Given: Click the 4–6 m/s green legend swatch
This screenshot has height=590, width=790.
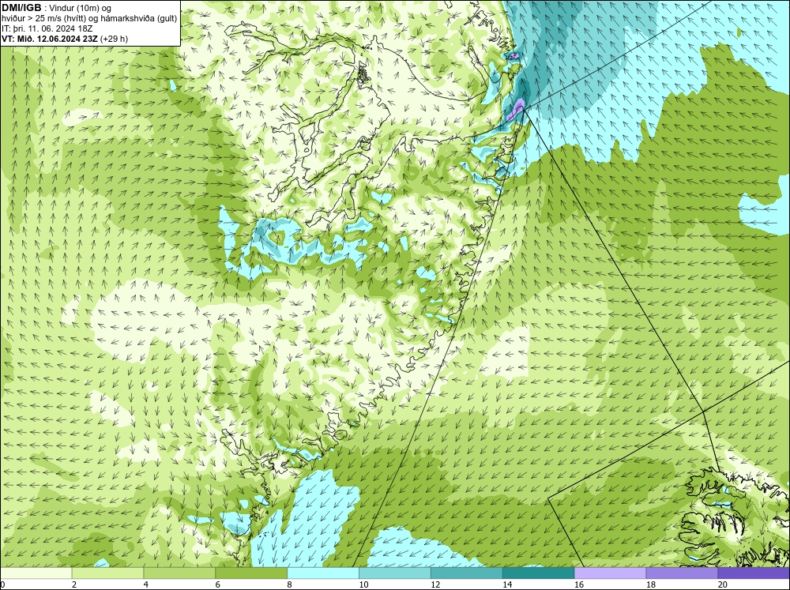Looking at the screenshot, I should (x=179, y=573).
